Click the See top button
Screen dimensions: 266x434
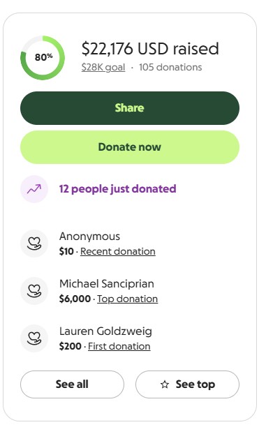[x=187, y=384]
